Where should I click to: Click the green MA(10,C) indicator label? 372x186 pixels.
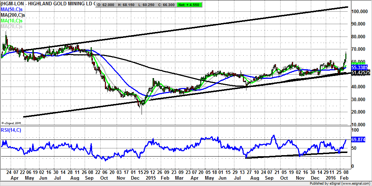(12, 21)
